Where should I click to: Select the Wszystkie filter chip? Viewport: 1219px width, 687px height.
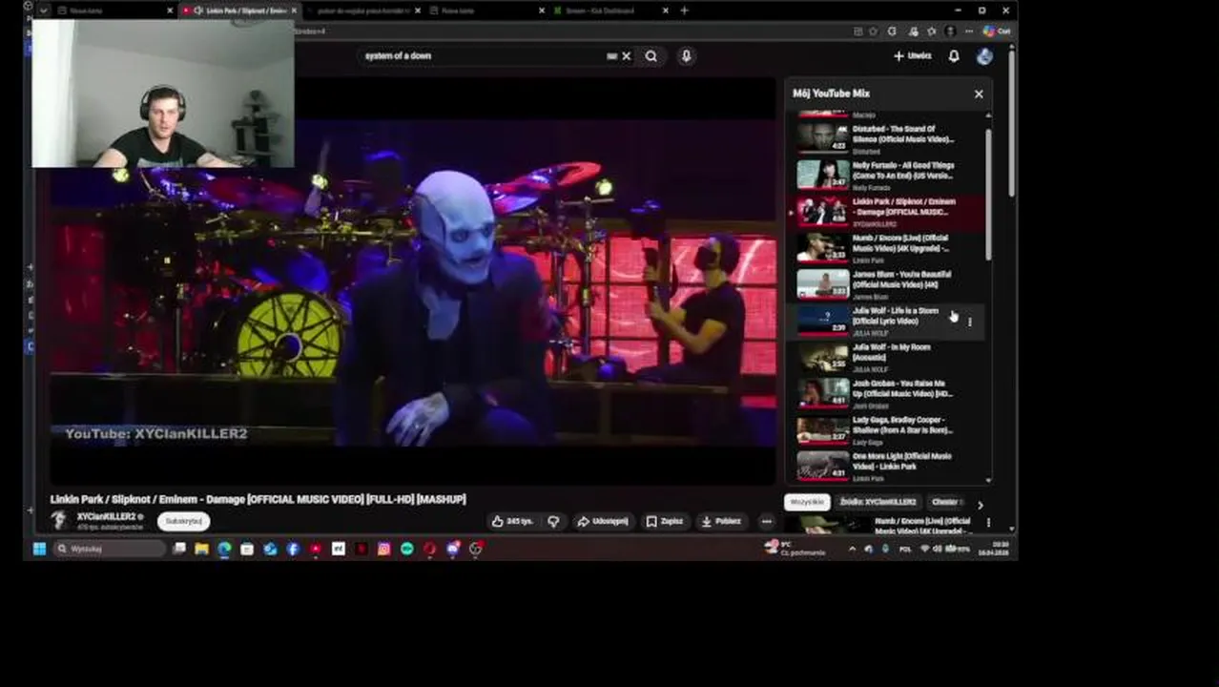807,502
